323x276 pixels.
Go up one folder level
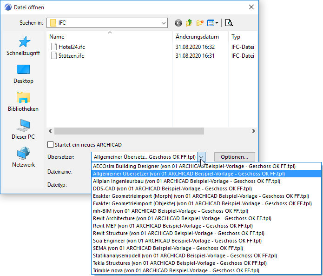point(189,23)
